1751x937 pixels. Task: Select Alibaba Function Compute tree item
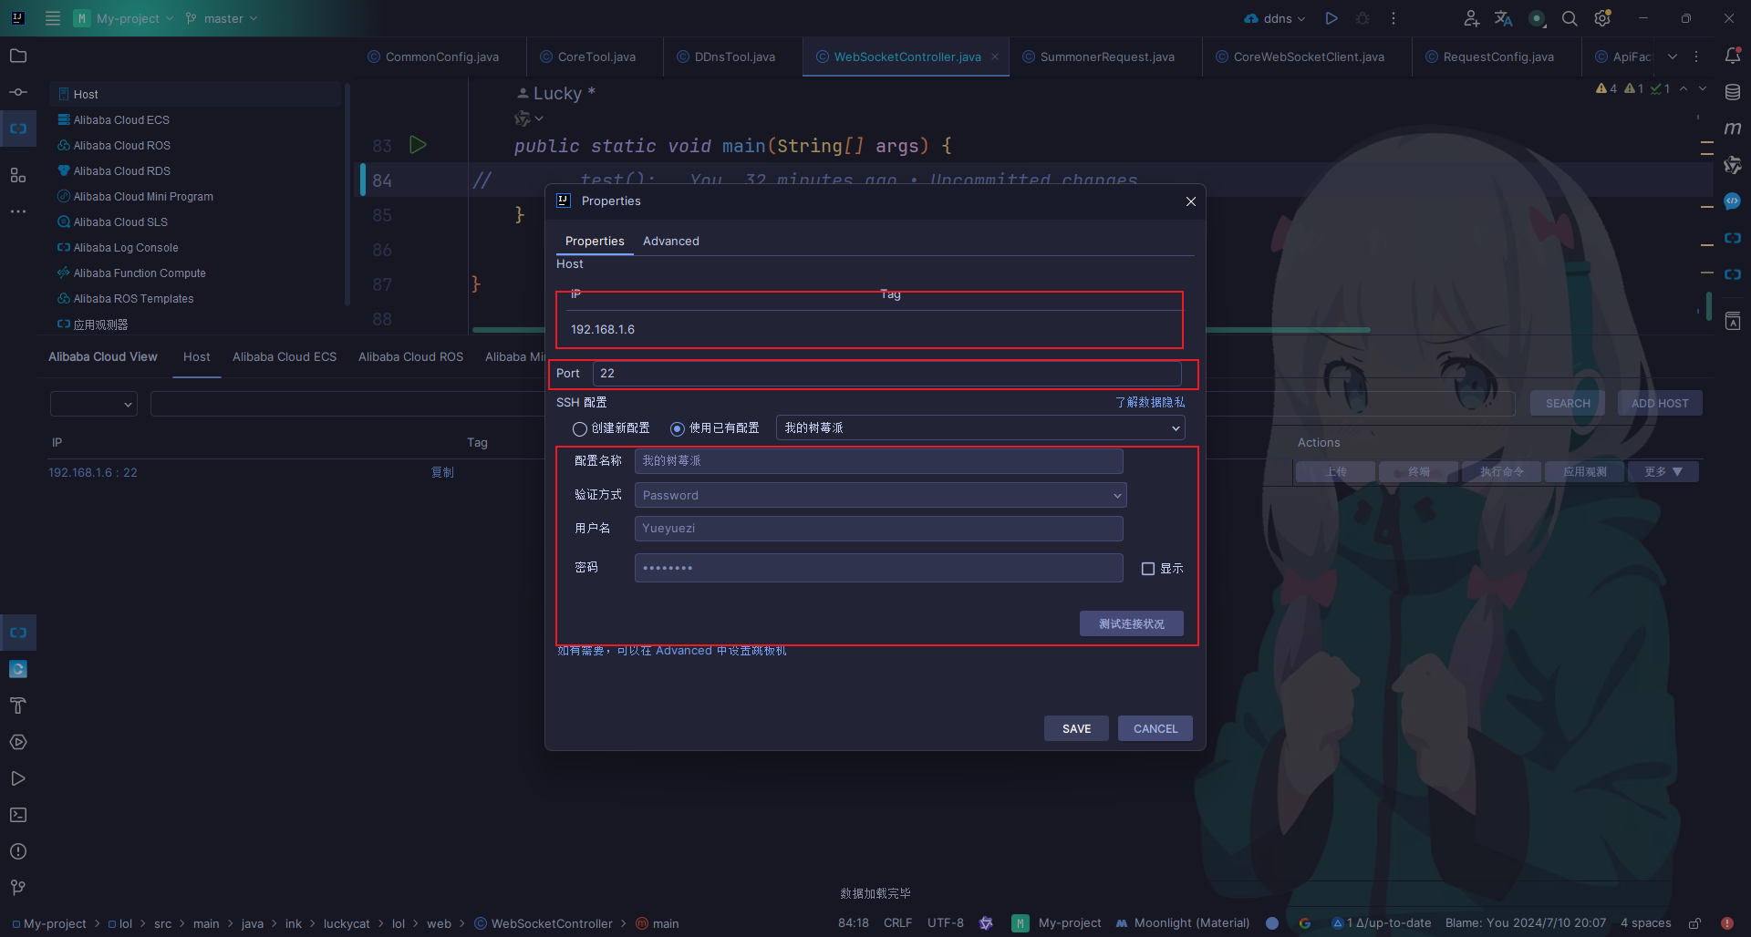(x=140, y=273)
